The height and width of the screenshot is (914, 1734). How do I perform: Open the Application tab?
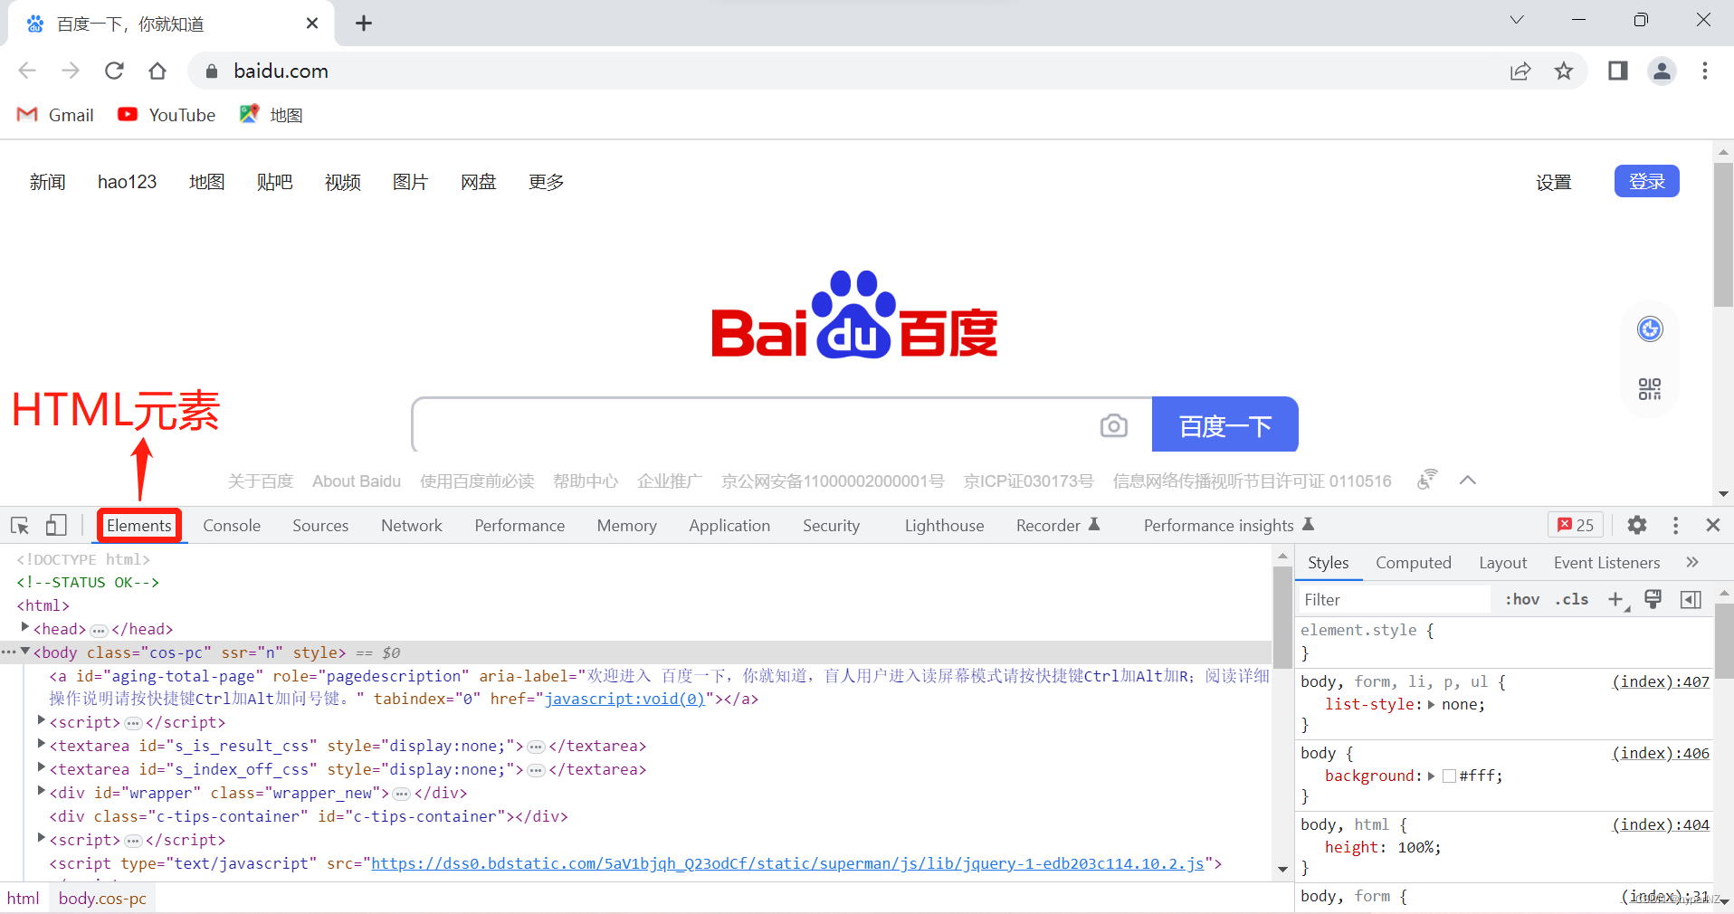tap(729, 526)
